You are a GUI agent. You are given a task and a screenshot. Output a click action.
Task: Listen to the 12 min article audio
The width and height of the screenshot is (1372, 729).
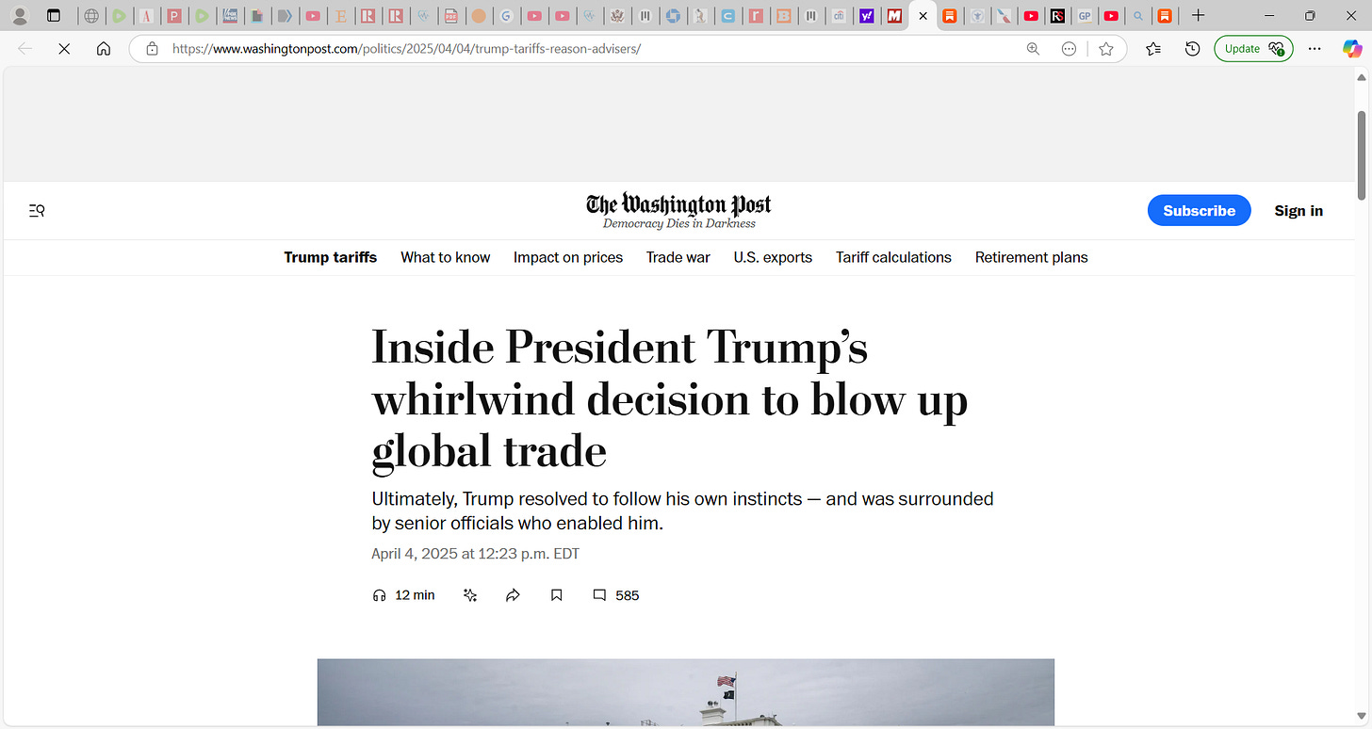pos(404,595)
